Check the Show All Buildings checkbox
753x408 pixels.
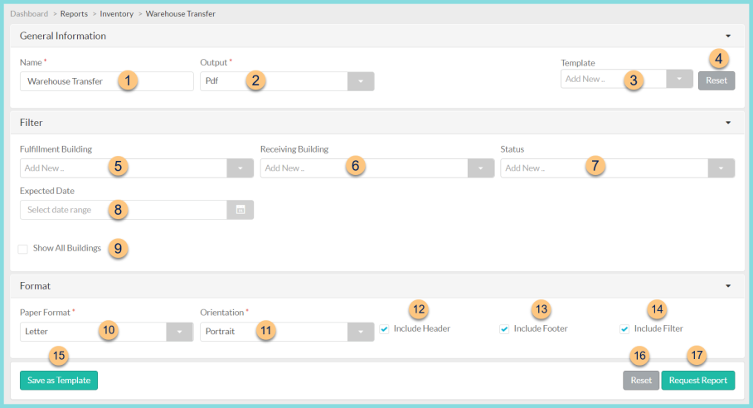pos(22,249)
